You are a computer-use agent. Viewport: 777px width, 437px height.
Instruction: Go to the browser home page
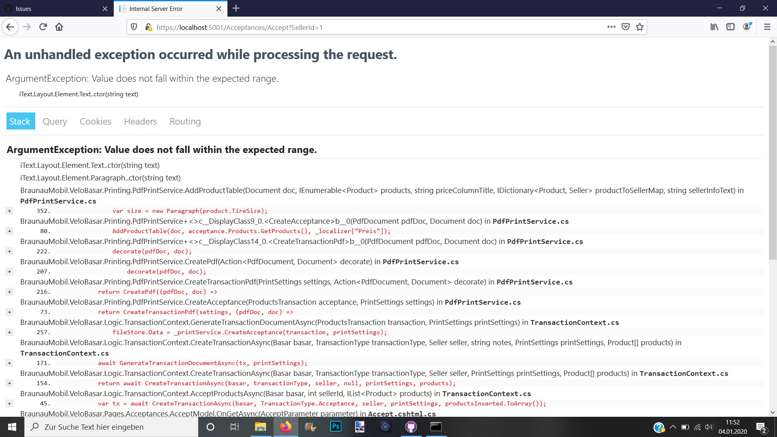click(59, 27)
